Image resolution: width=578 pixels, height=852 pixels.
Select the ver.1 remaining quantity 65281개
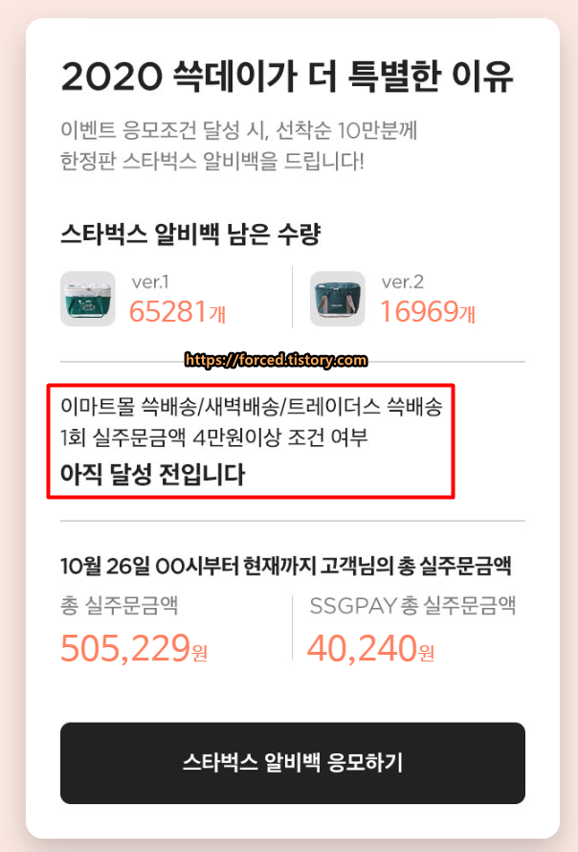pyautogui.click(x=177, y=312)
